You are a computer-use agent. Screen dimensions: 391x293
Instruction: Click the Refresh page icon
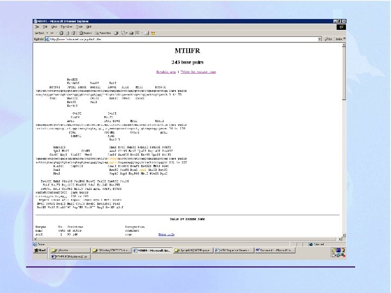67,33
